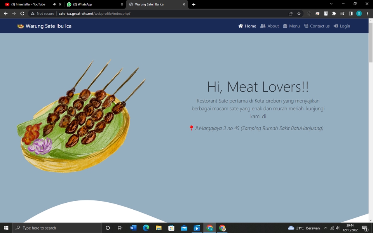This screenshot has width=373, height=233.
Task: Open Microsoft Store from taskbar
Action: pos(171,228)
